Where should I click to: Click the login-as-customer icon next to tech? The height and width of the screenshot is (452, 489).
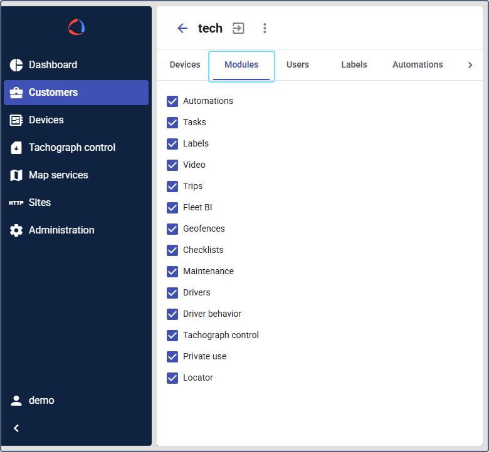tap(238, 28)
